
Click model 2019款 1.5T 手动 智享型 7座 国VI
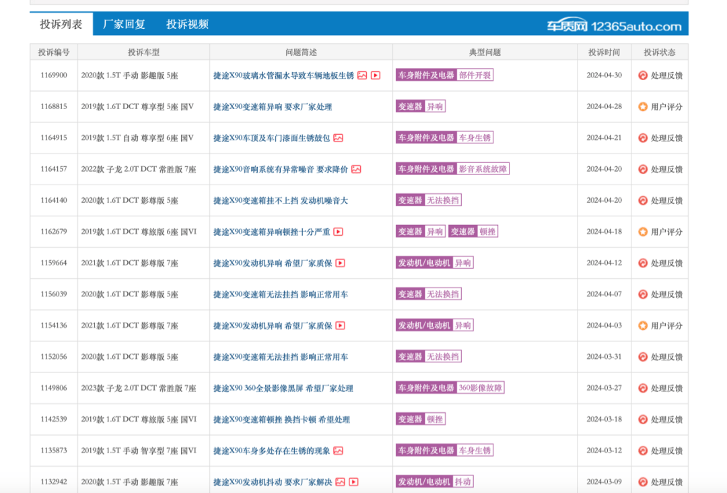click(x=139, y=451)
